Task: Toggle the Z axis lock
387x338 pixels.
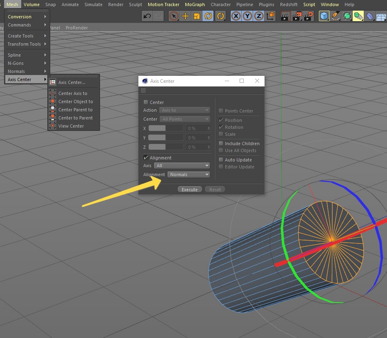Action: 259,16
